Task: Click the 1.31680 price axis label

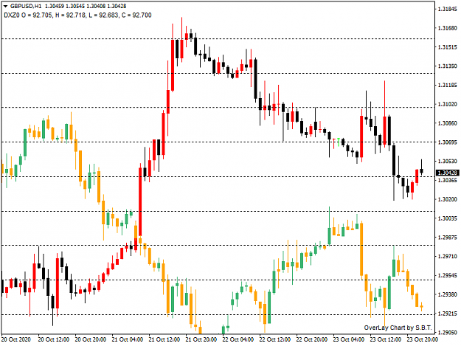Action: (x=448, y=28)
